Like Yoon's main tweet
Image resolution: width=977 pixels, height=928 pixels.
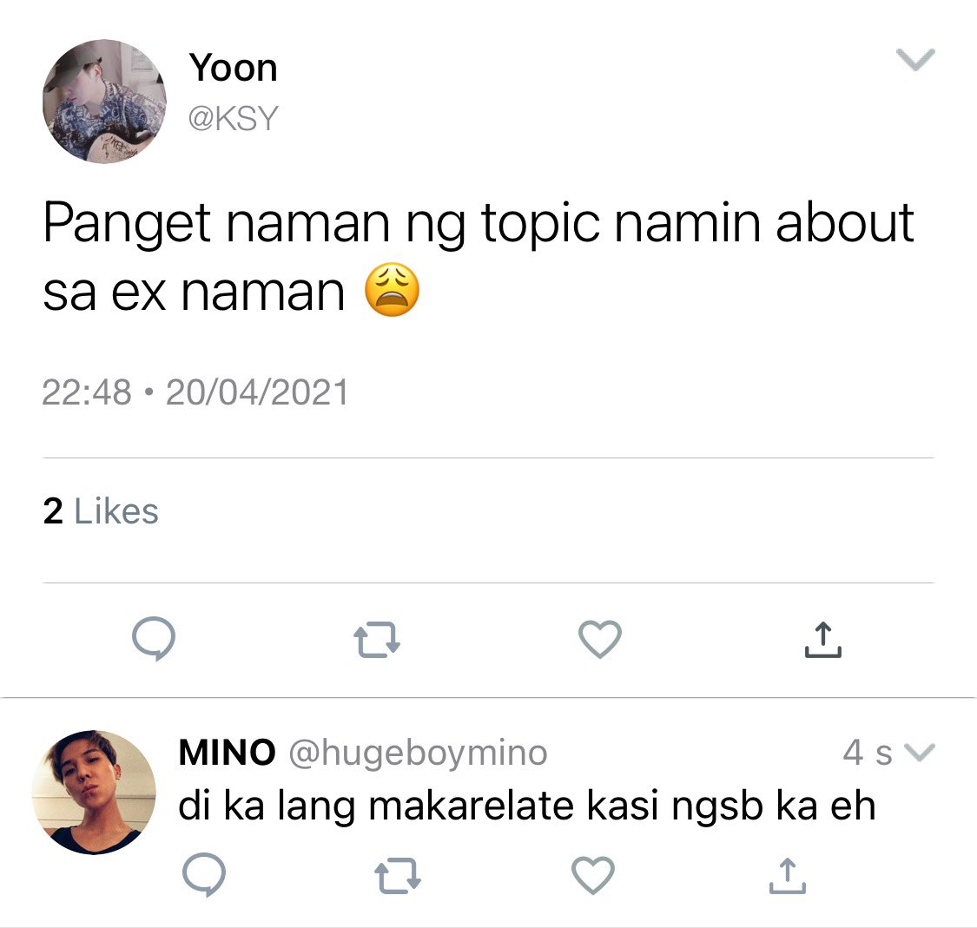(x=600, y=639)
